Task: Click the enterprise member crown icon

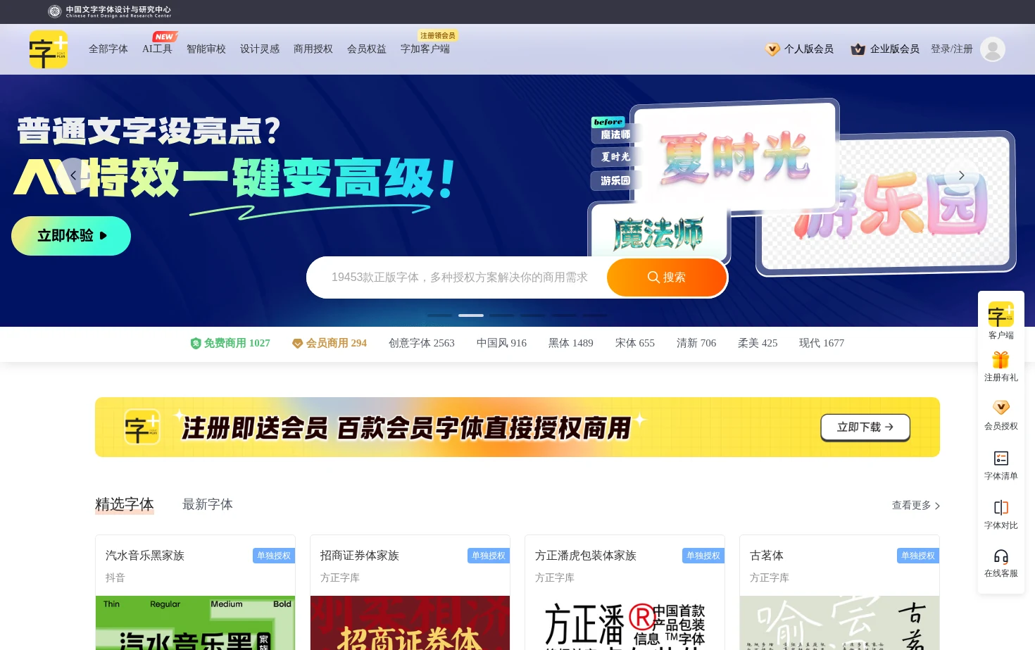Action: click(858, 49)
